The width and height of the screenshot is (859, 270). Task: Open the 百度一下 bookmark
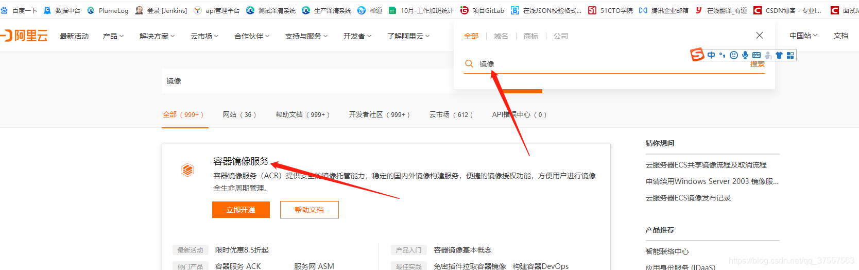pos(19,10)
